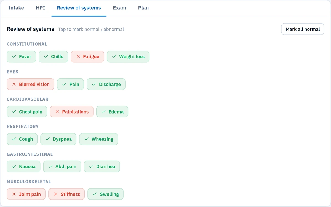This screenshot has height=207, width=331.
Task: Click the EYES section heading
Action: pyautogui.click(x=12, y=72)
